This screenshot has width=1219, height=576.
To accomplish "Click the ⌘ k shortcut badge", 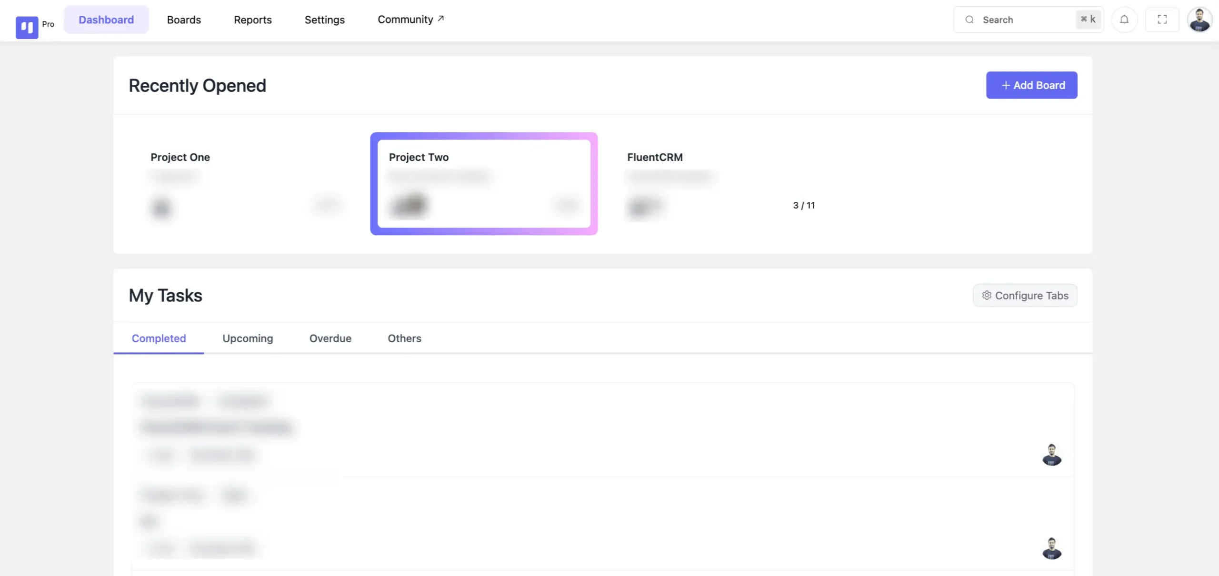I will pos(1088,20).
